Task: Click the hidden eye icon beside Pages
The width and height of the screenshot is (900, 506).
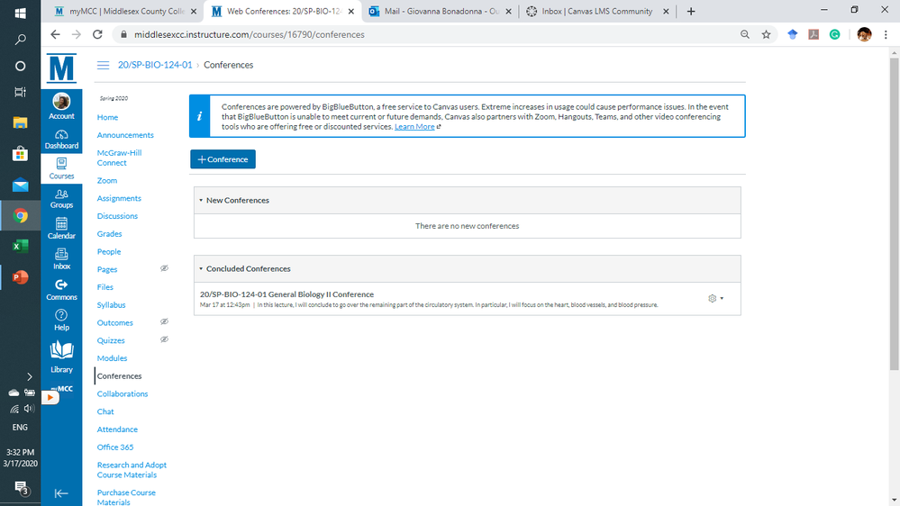Action: [x=164, y=269]
